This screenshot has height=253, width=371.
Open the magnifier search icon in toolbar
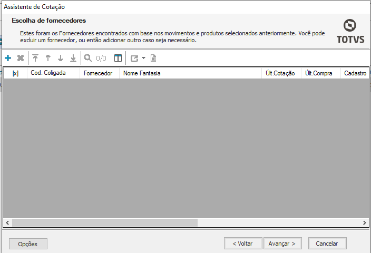(x=88, y=58)
